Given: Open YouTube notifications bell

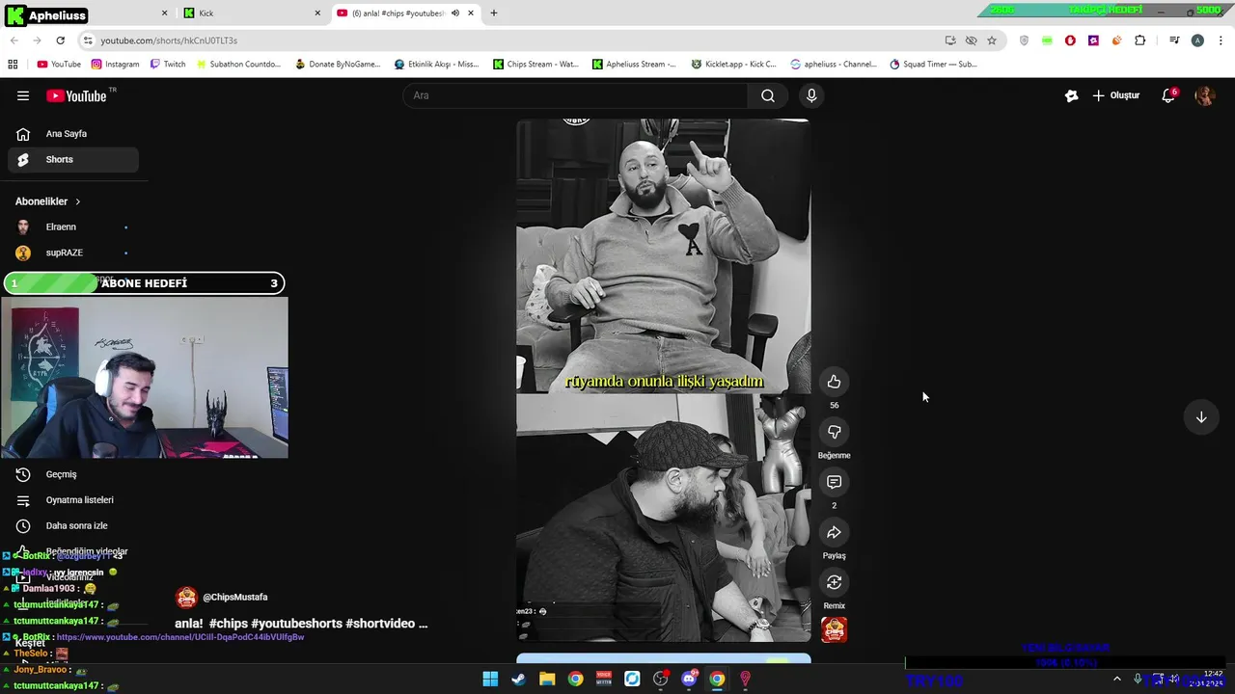Looking at the screenshot, I should 1168,95.
